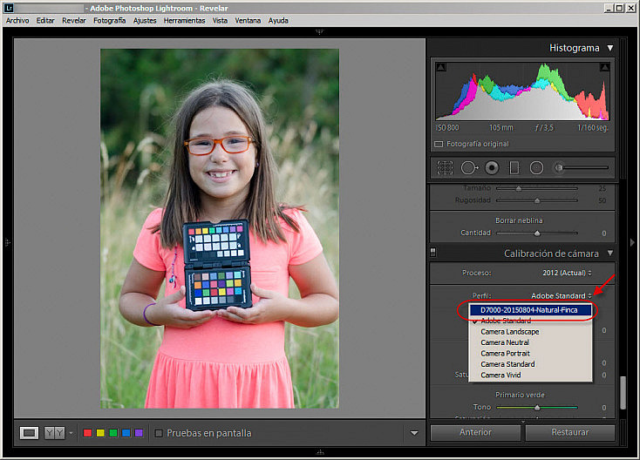Open the Ventana menu

[248, 20]
